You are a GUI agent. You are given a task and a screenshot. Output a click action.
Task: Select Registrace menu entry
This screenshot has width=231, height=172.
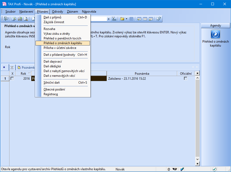pyautogui.click(x=63, y=94)
